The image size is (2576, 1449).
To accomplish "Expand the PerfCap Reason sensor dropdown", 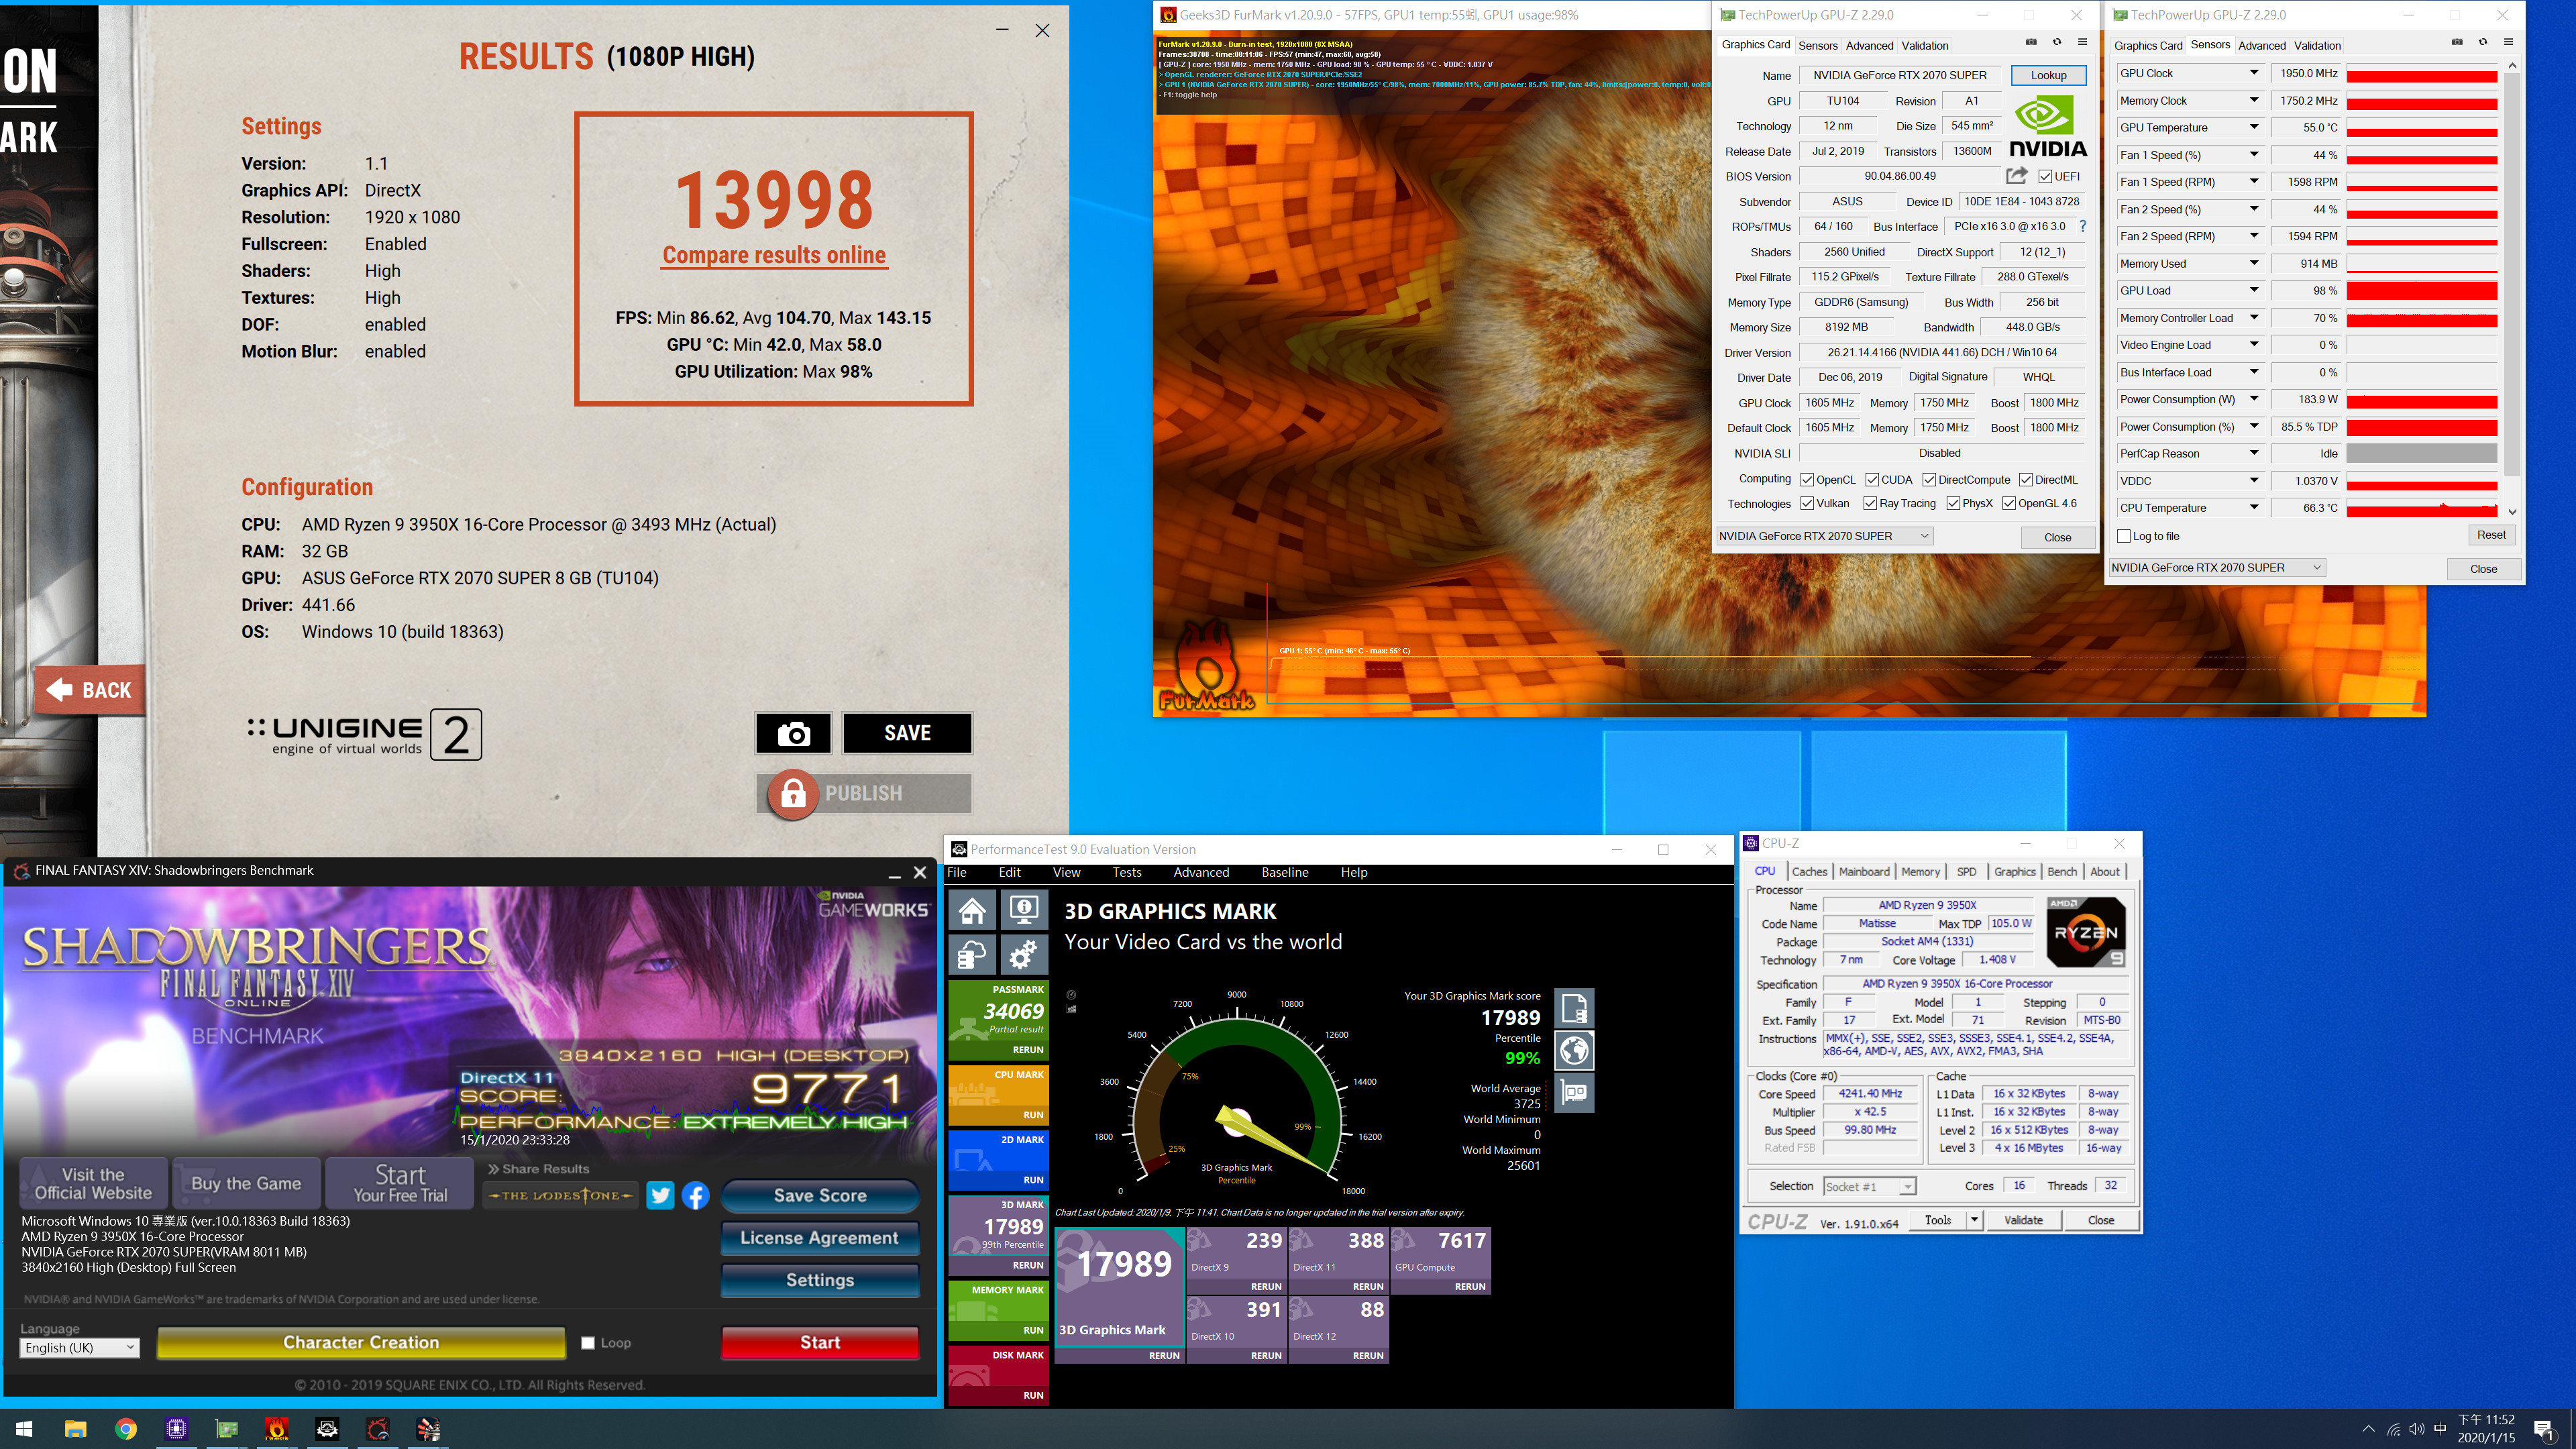I will 2254,454.
